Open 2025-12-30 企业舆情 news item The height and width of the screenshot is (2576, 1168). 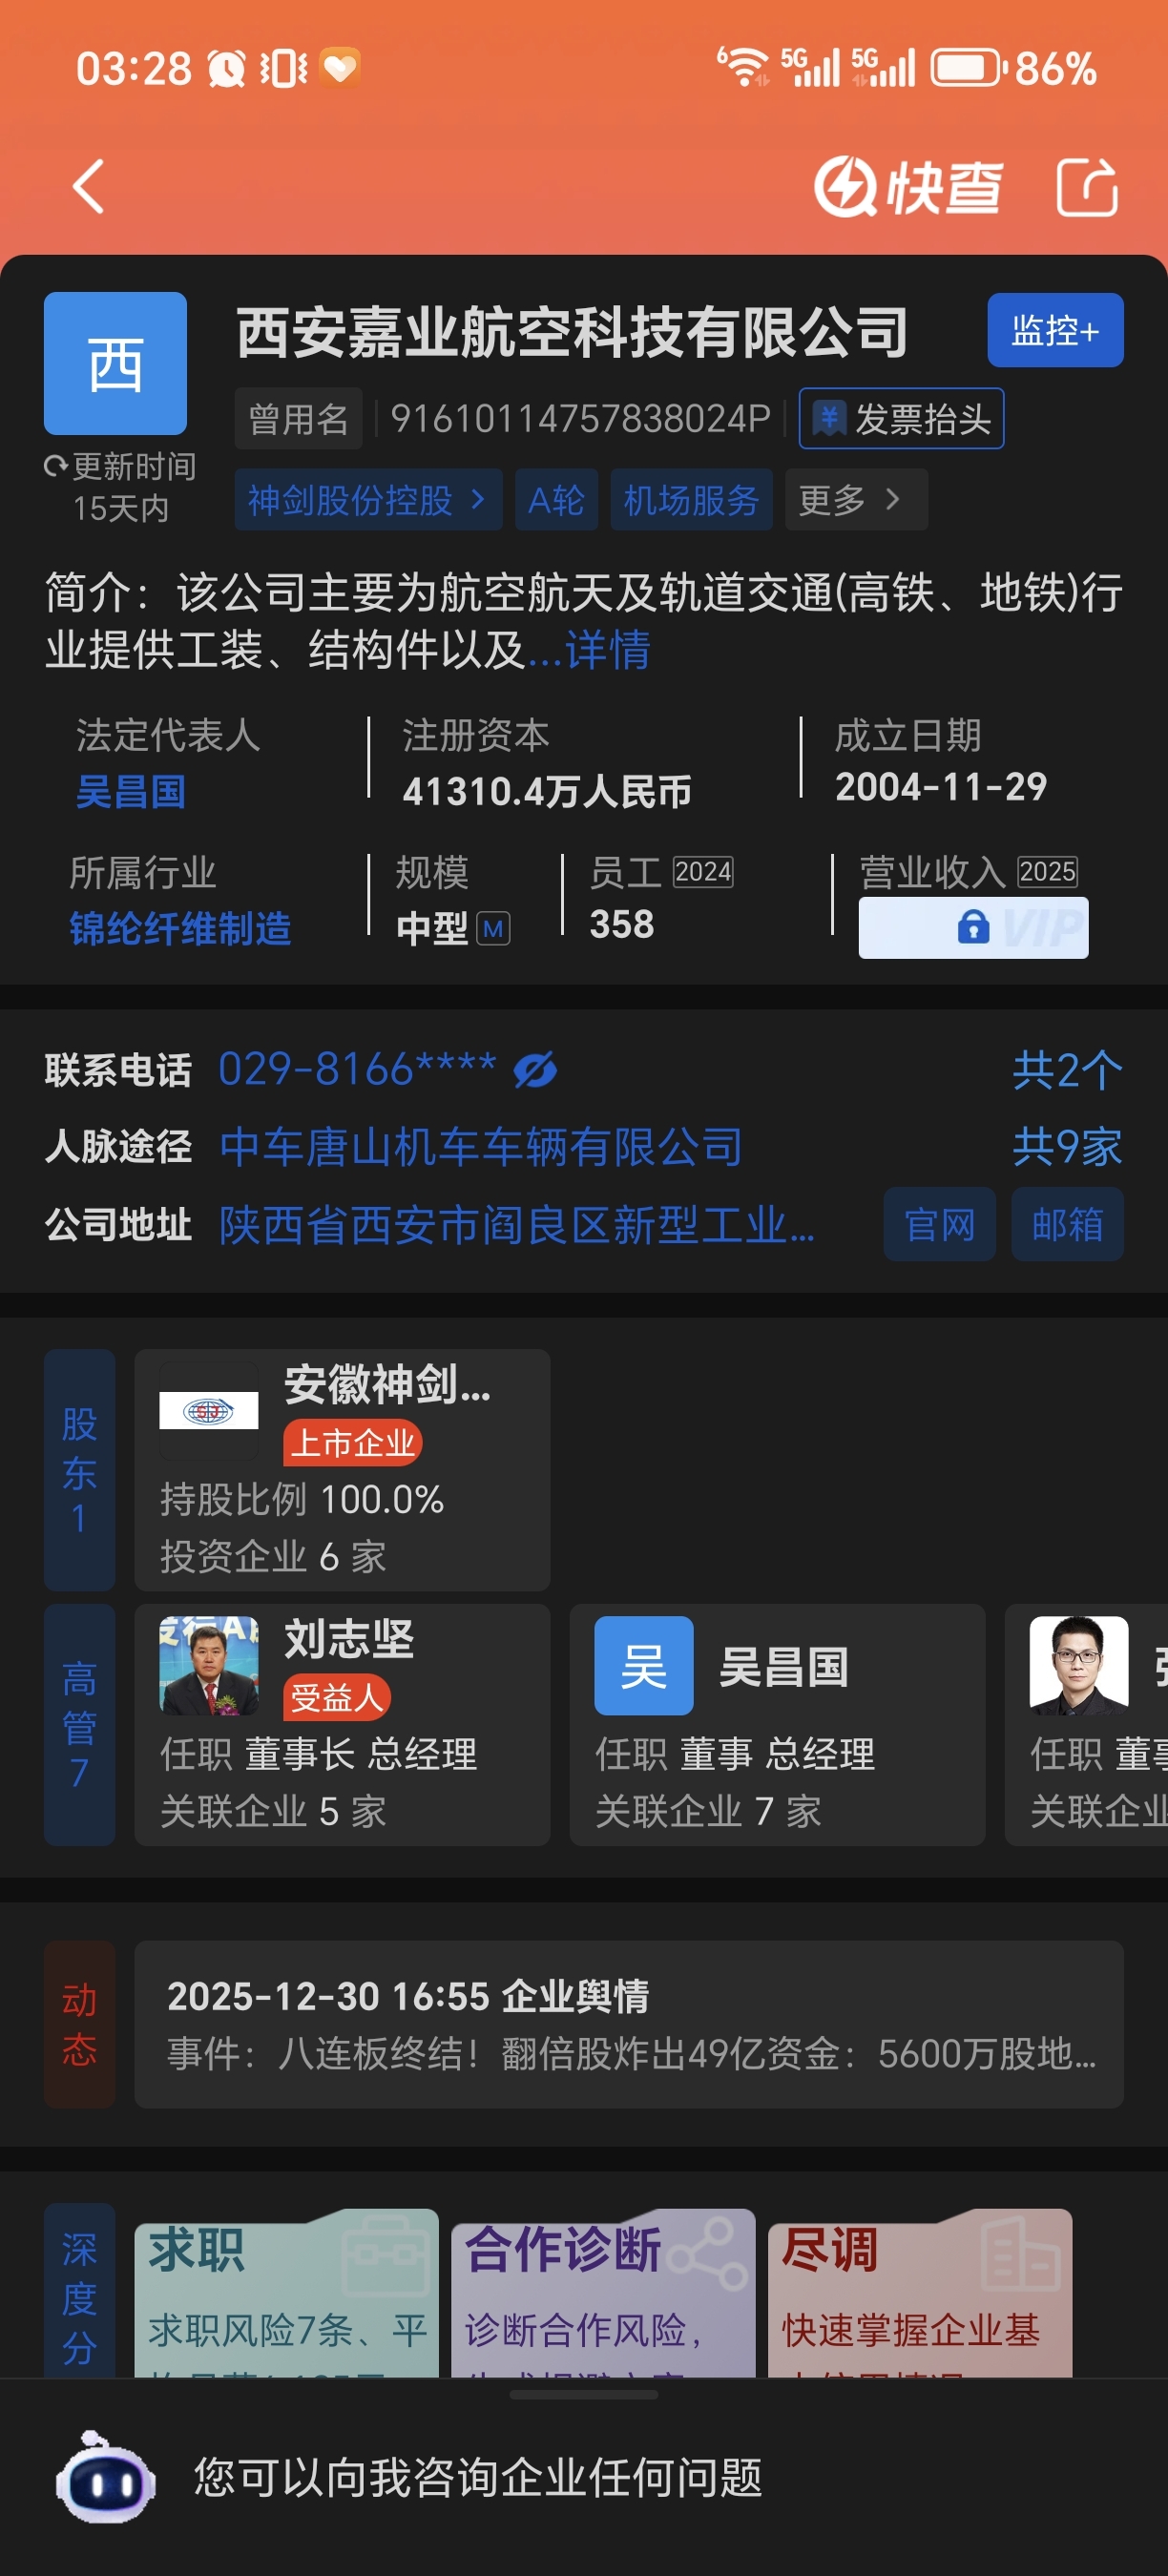629,2025
